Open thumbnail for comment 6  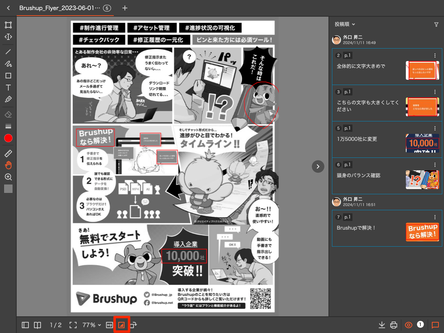point(422,180)
